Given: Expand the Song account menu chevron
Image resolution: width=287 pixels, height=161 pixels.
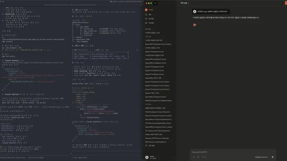Looking at the screenshot, I should (173, 157).
